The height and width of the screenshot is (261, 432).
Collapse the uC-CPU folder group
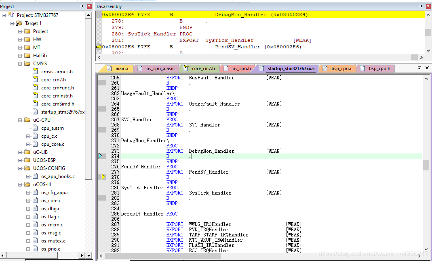click(x=20, y=120)
